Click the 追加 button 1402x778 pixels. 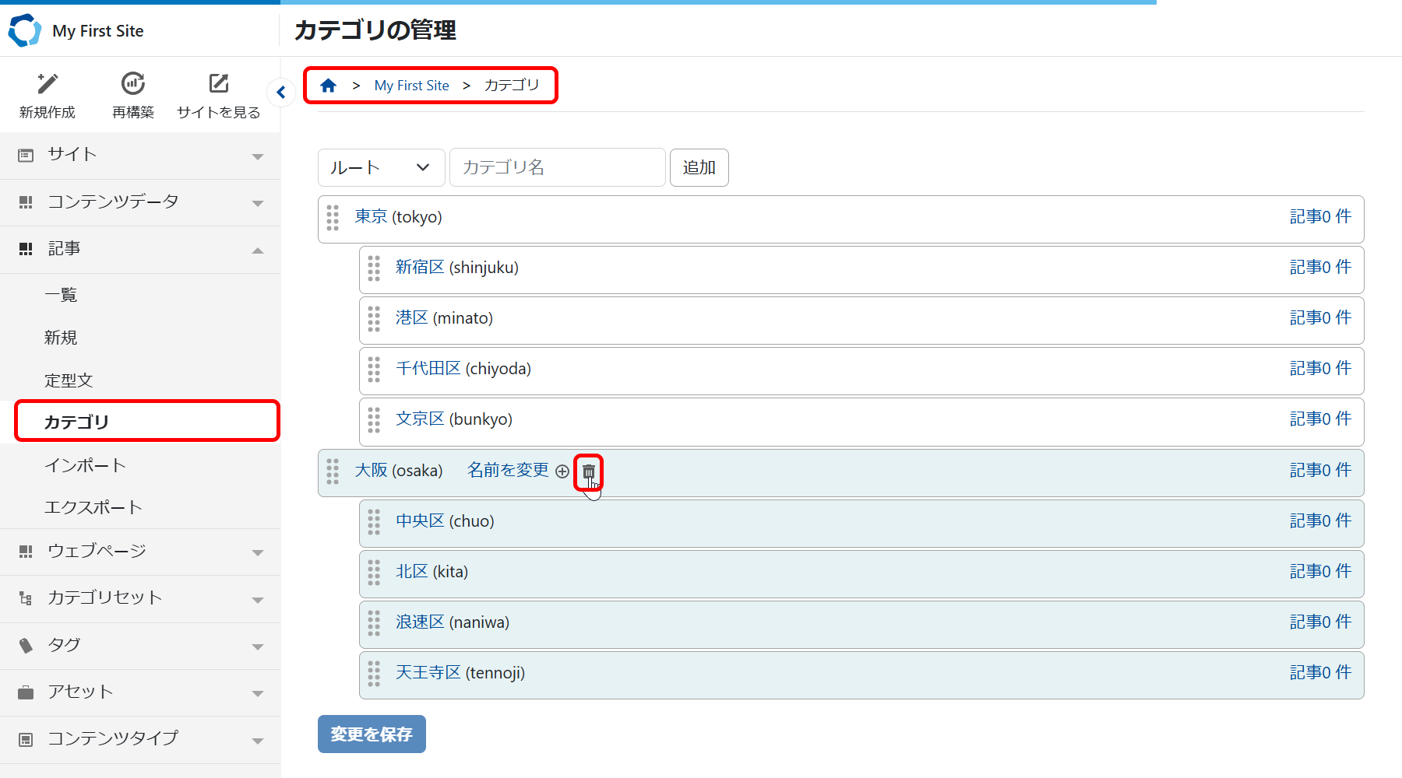click(x=699, y=168)
